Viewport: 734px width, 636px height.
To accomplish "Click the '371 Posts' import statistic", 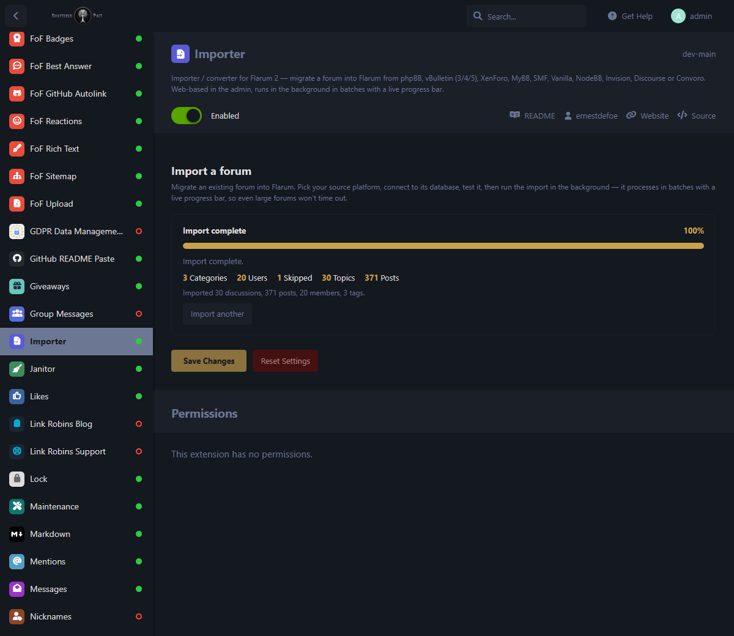I will [382, 278].
